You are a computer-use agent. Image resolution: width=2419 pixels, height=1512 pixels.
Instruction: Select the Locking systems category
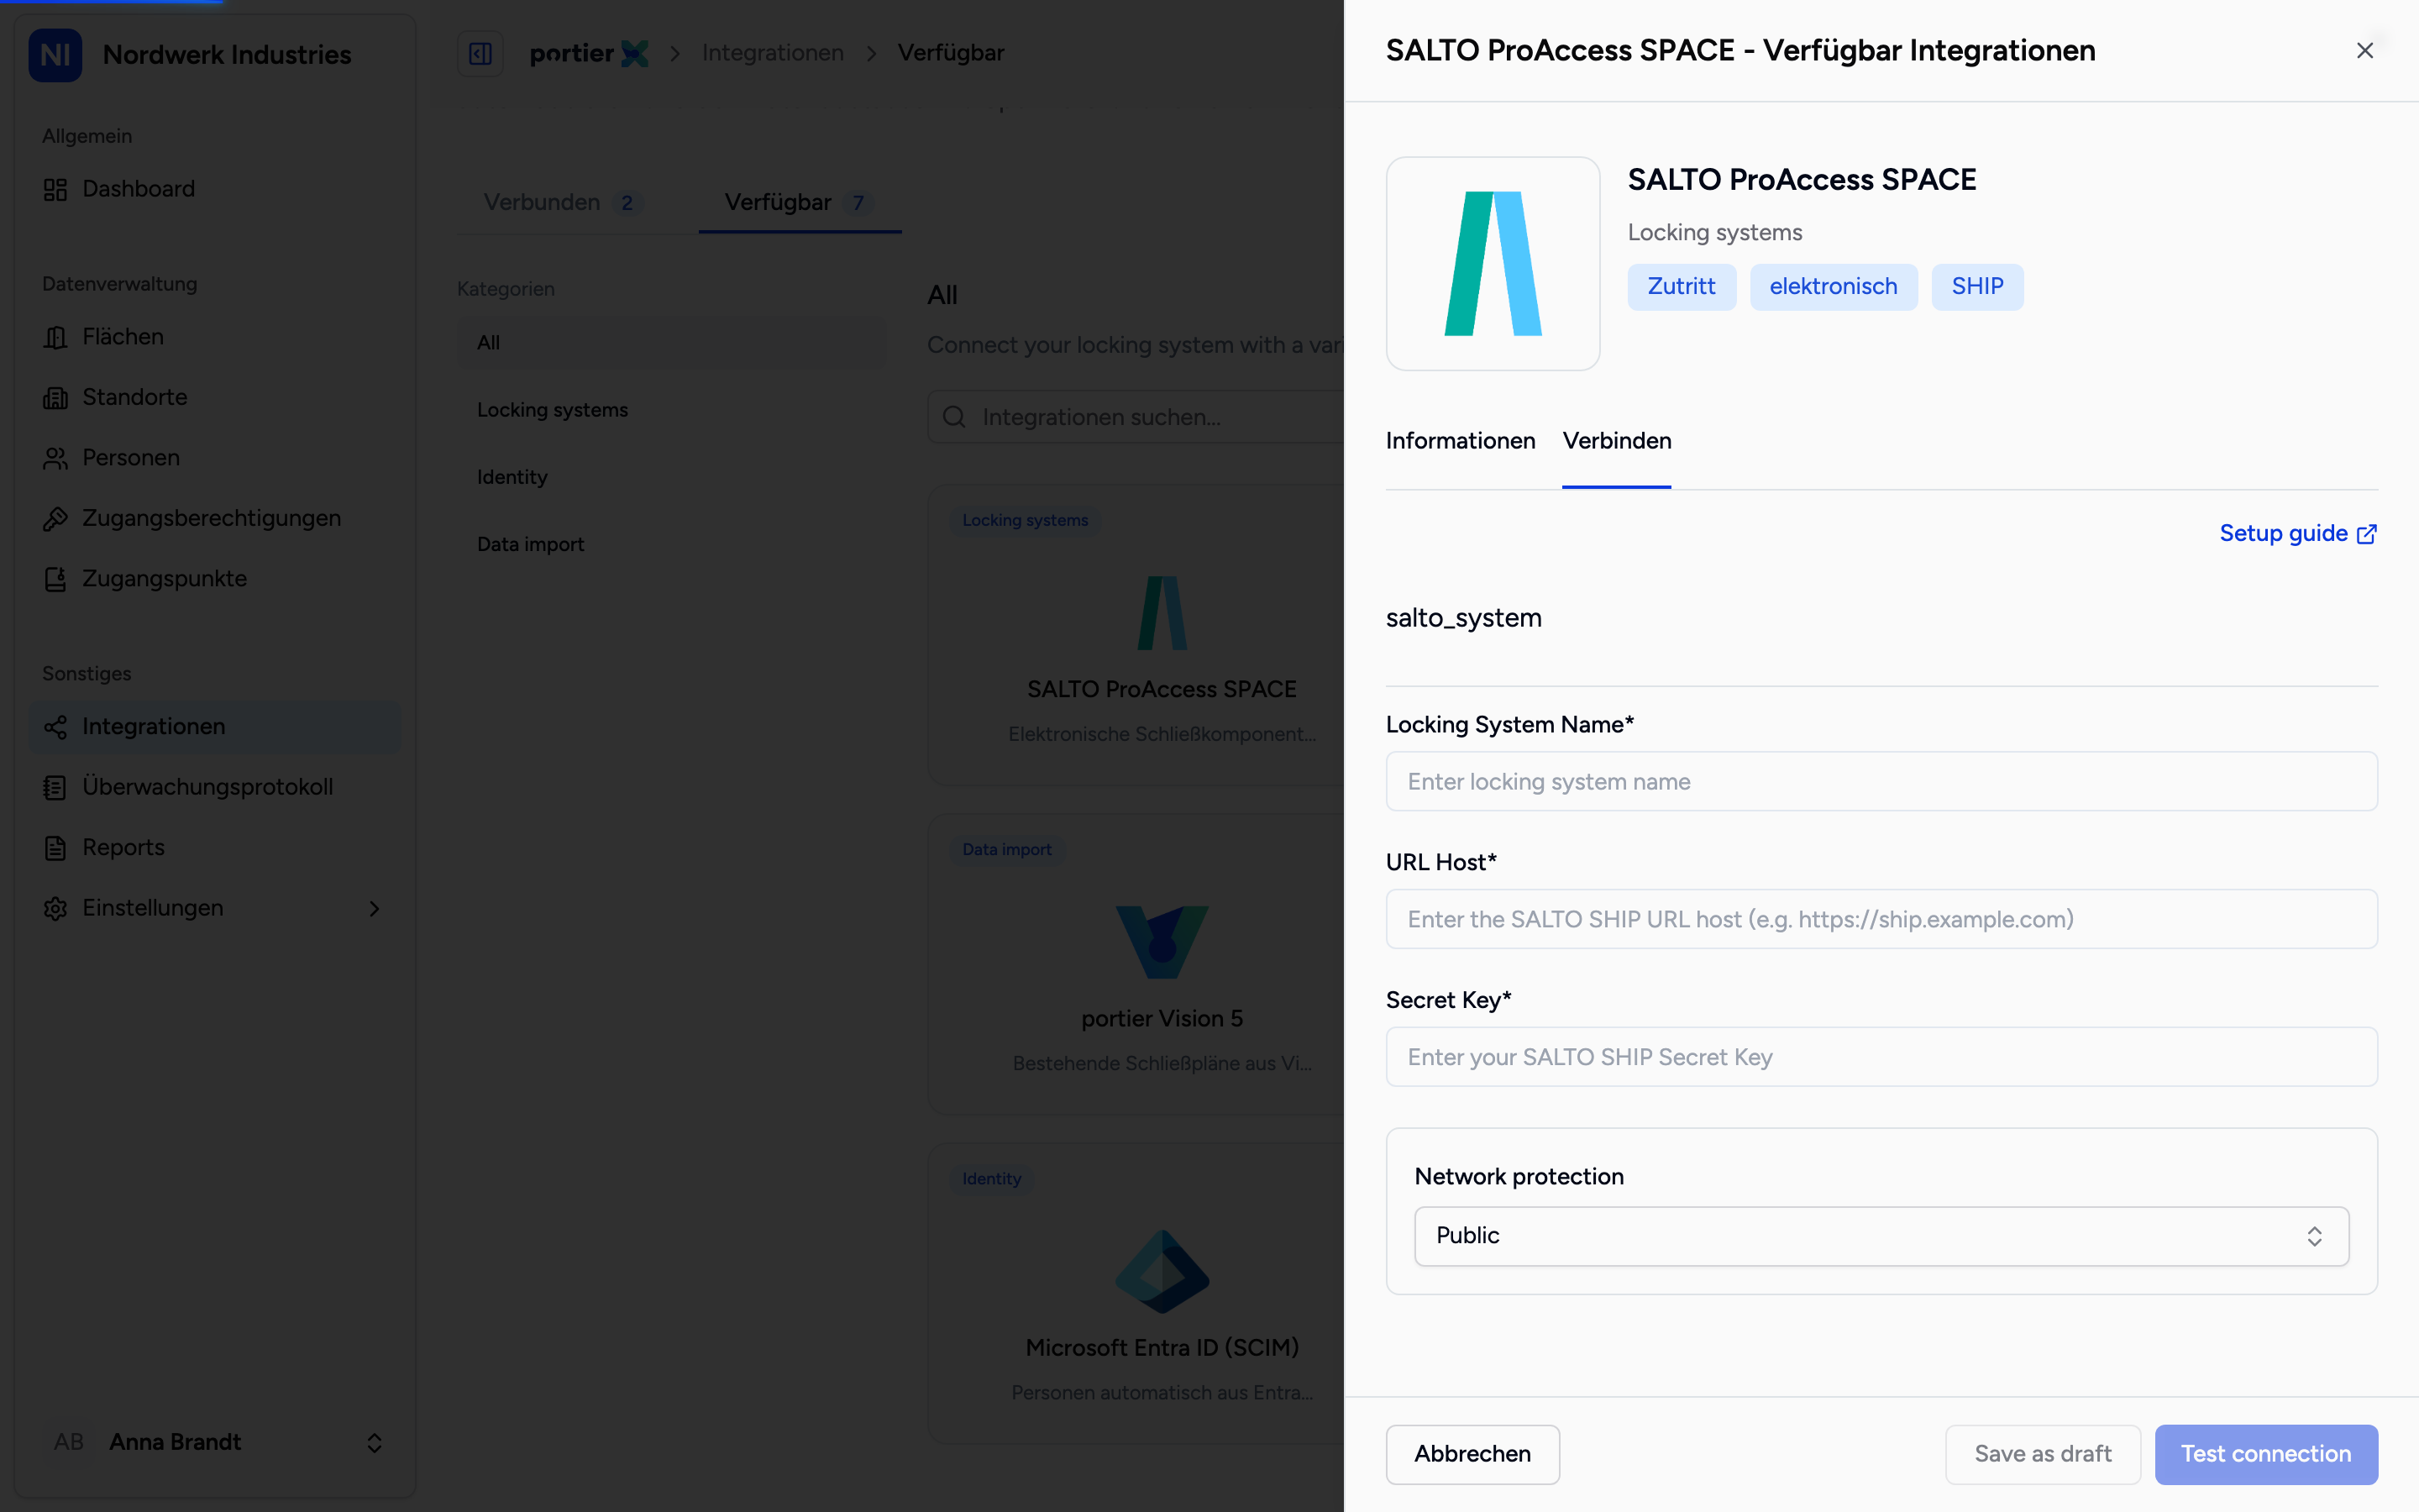point(671,410)
